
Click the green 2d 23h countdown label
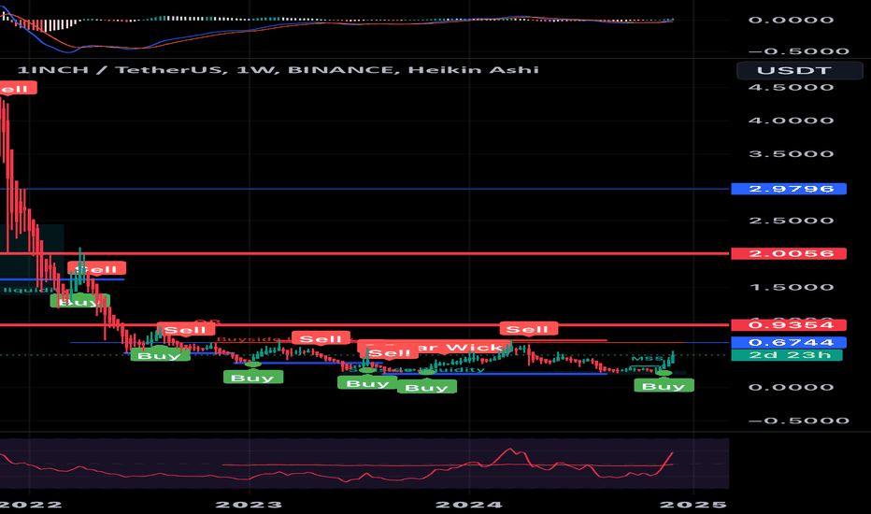[787, 355]
